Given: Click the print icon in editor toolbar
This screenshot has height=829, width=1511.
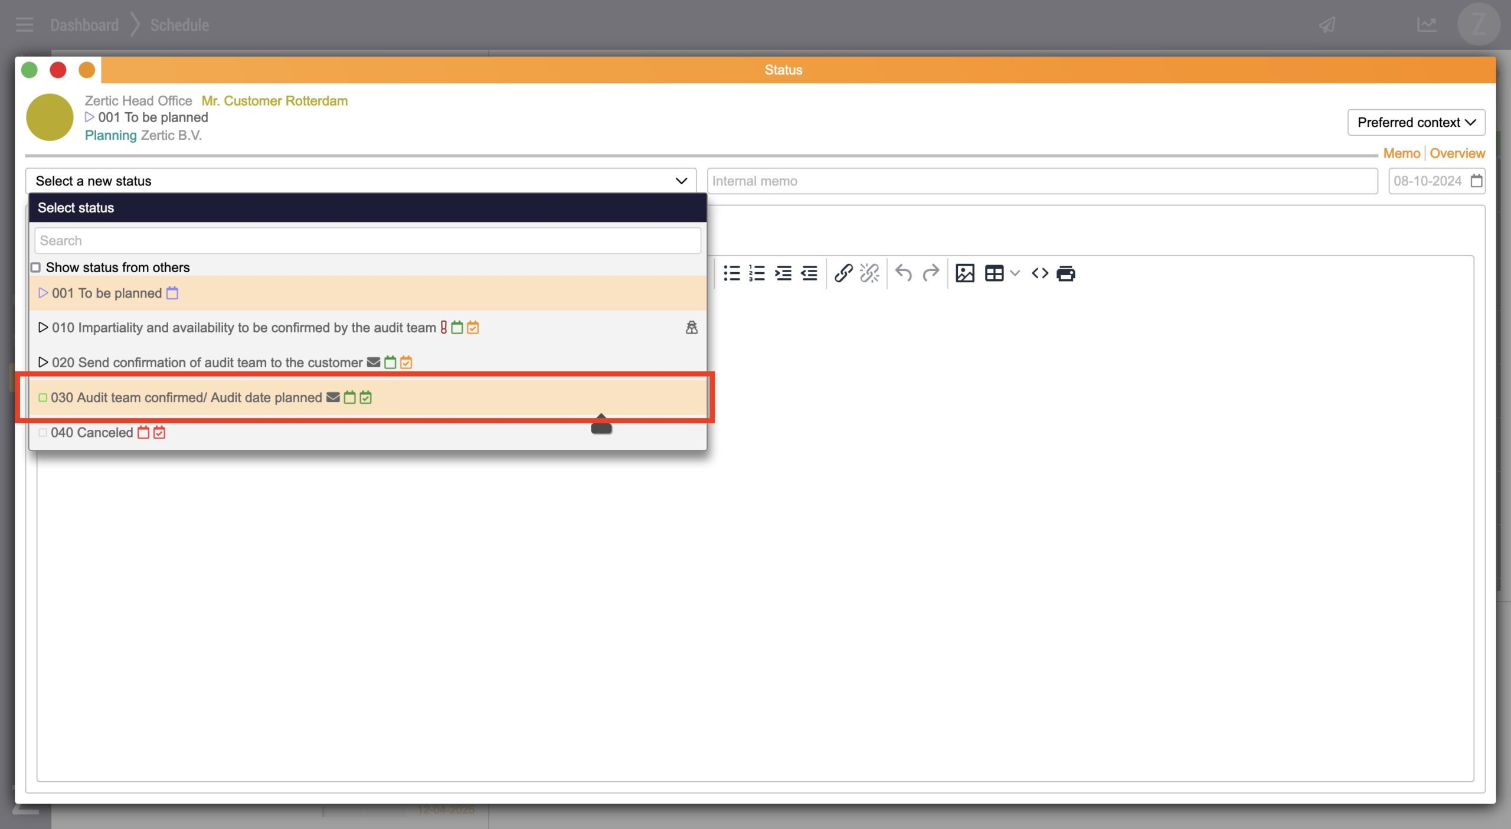Looking at the screenshot, I should click(1065, 273).
